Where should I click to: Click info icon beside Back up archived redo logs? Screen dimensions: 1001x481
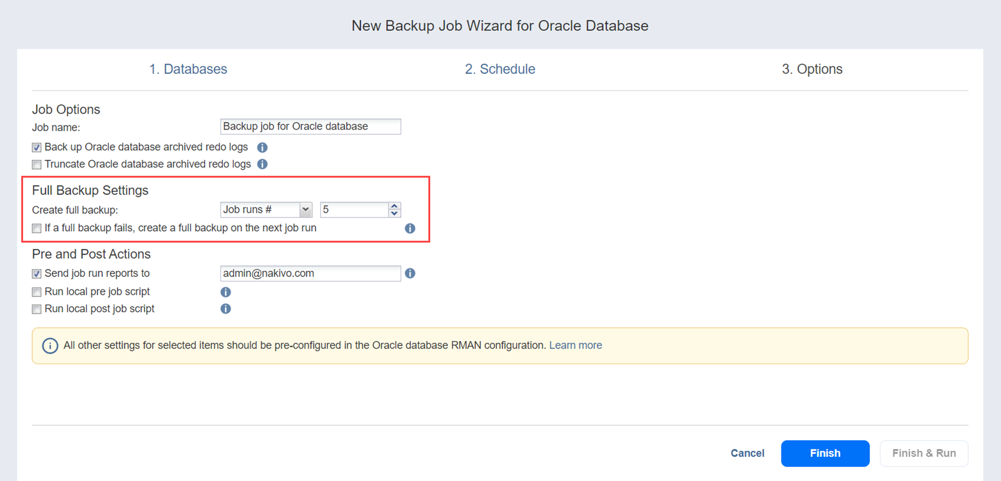point(262,147)
